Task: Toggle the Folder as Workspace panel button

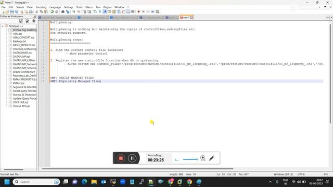Action: coord(128,11)
